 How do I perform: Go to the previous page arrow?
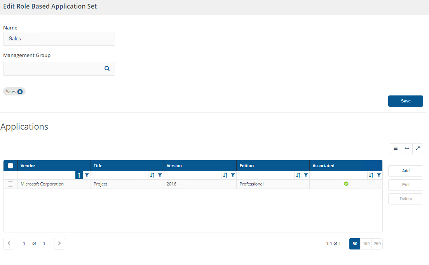pyautogui.click(x=9, y=243)
